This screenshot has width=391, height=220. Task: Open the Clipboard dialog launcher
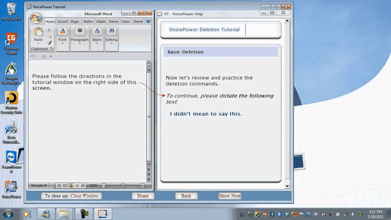click(x=52, y=49)
